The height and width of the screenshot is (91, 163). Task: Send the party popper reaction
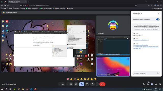(x=75, y=79)
